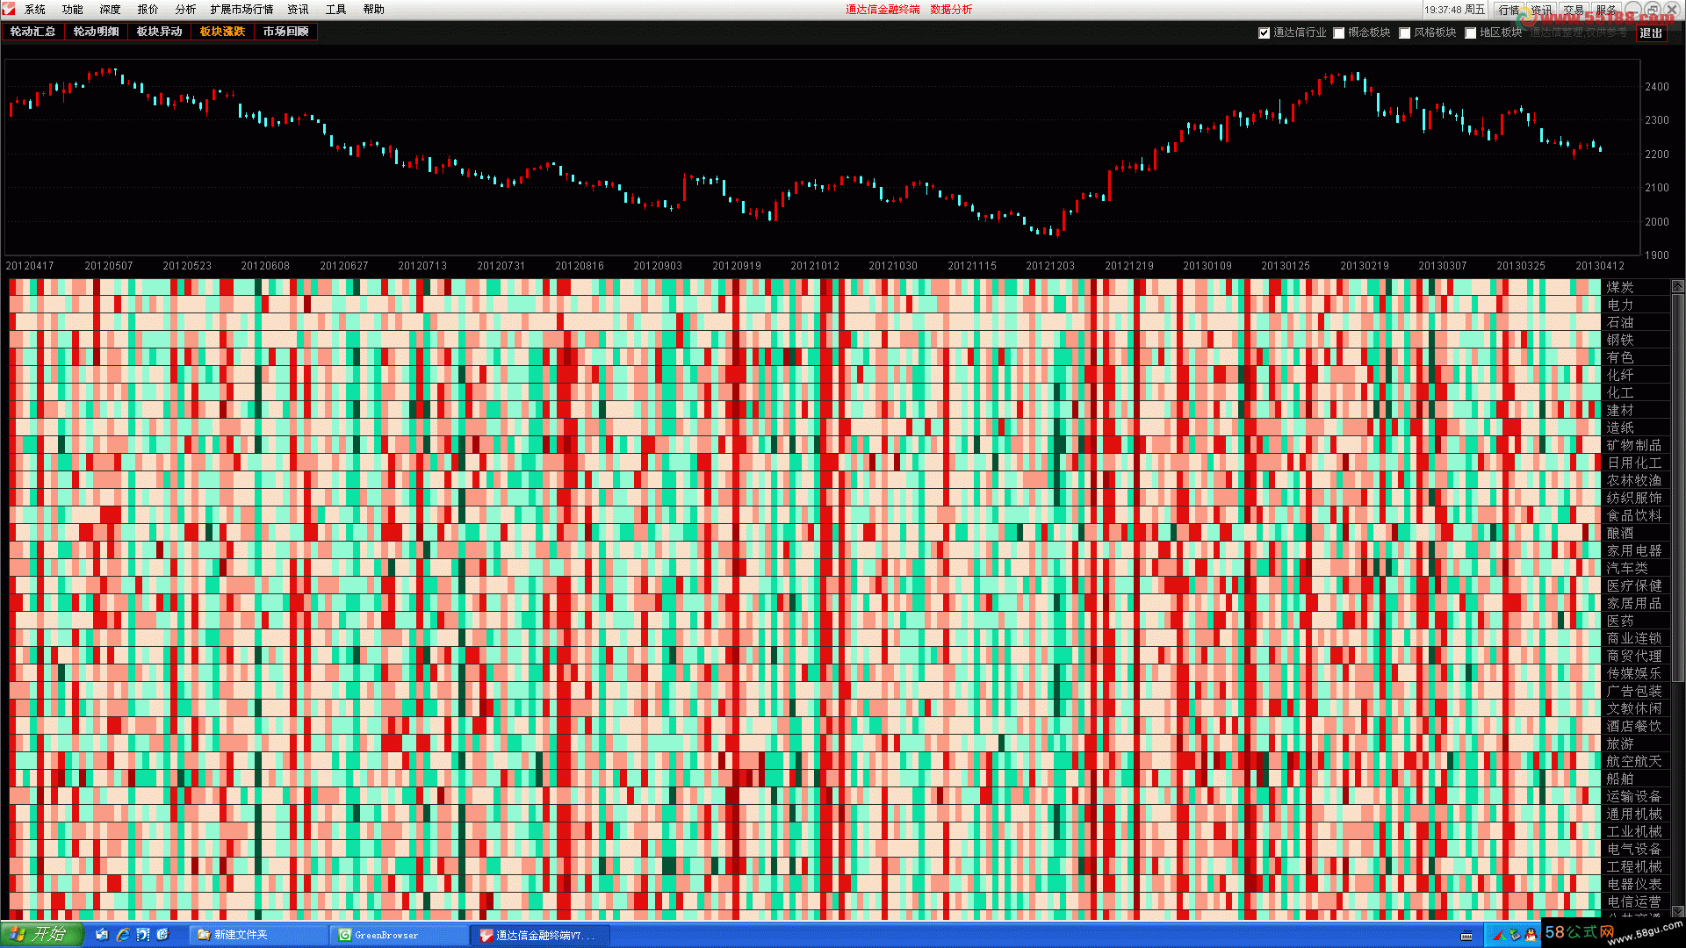Switch to the 板块异动 tab
Image resolution: width=1686 pixels, height=948 pixels.
point(160,32)
